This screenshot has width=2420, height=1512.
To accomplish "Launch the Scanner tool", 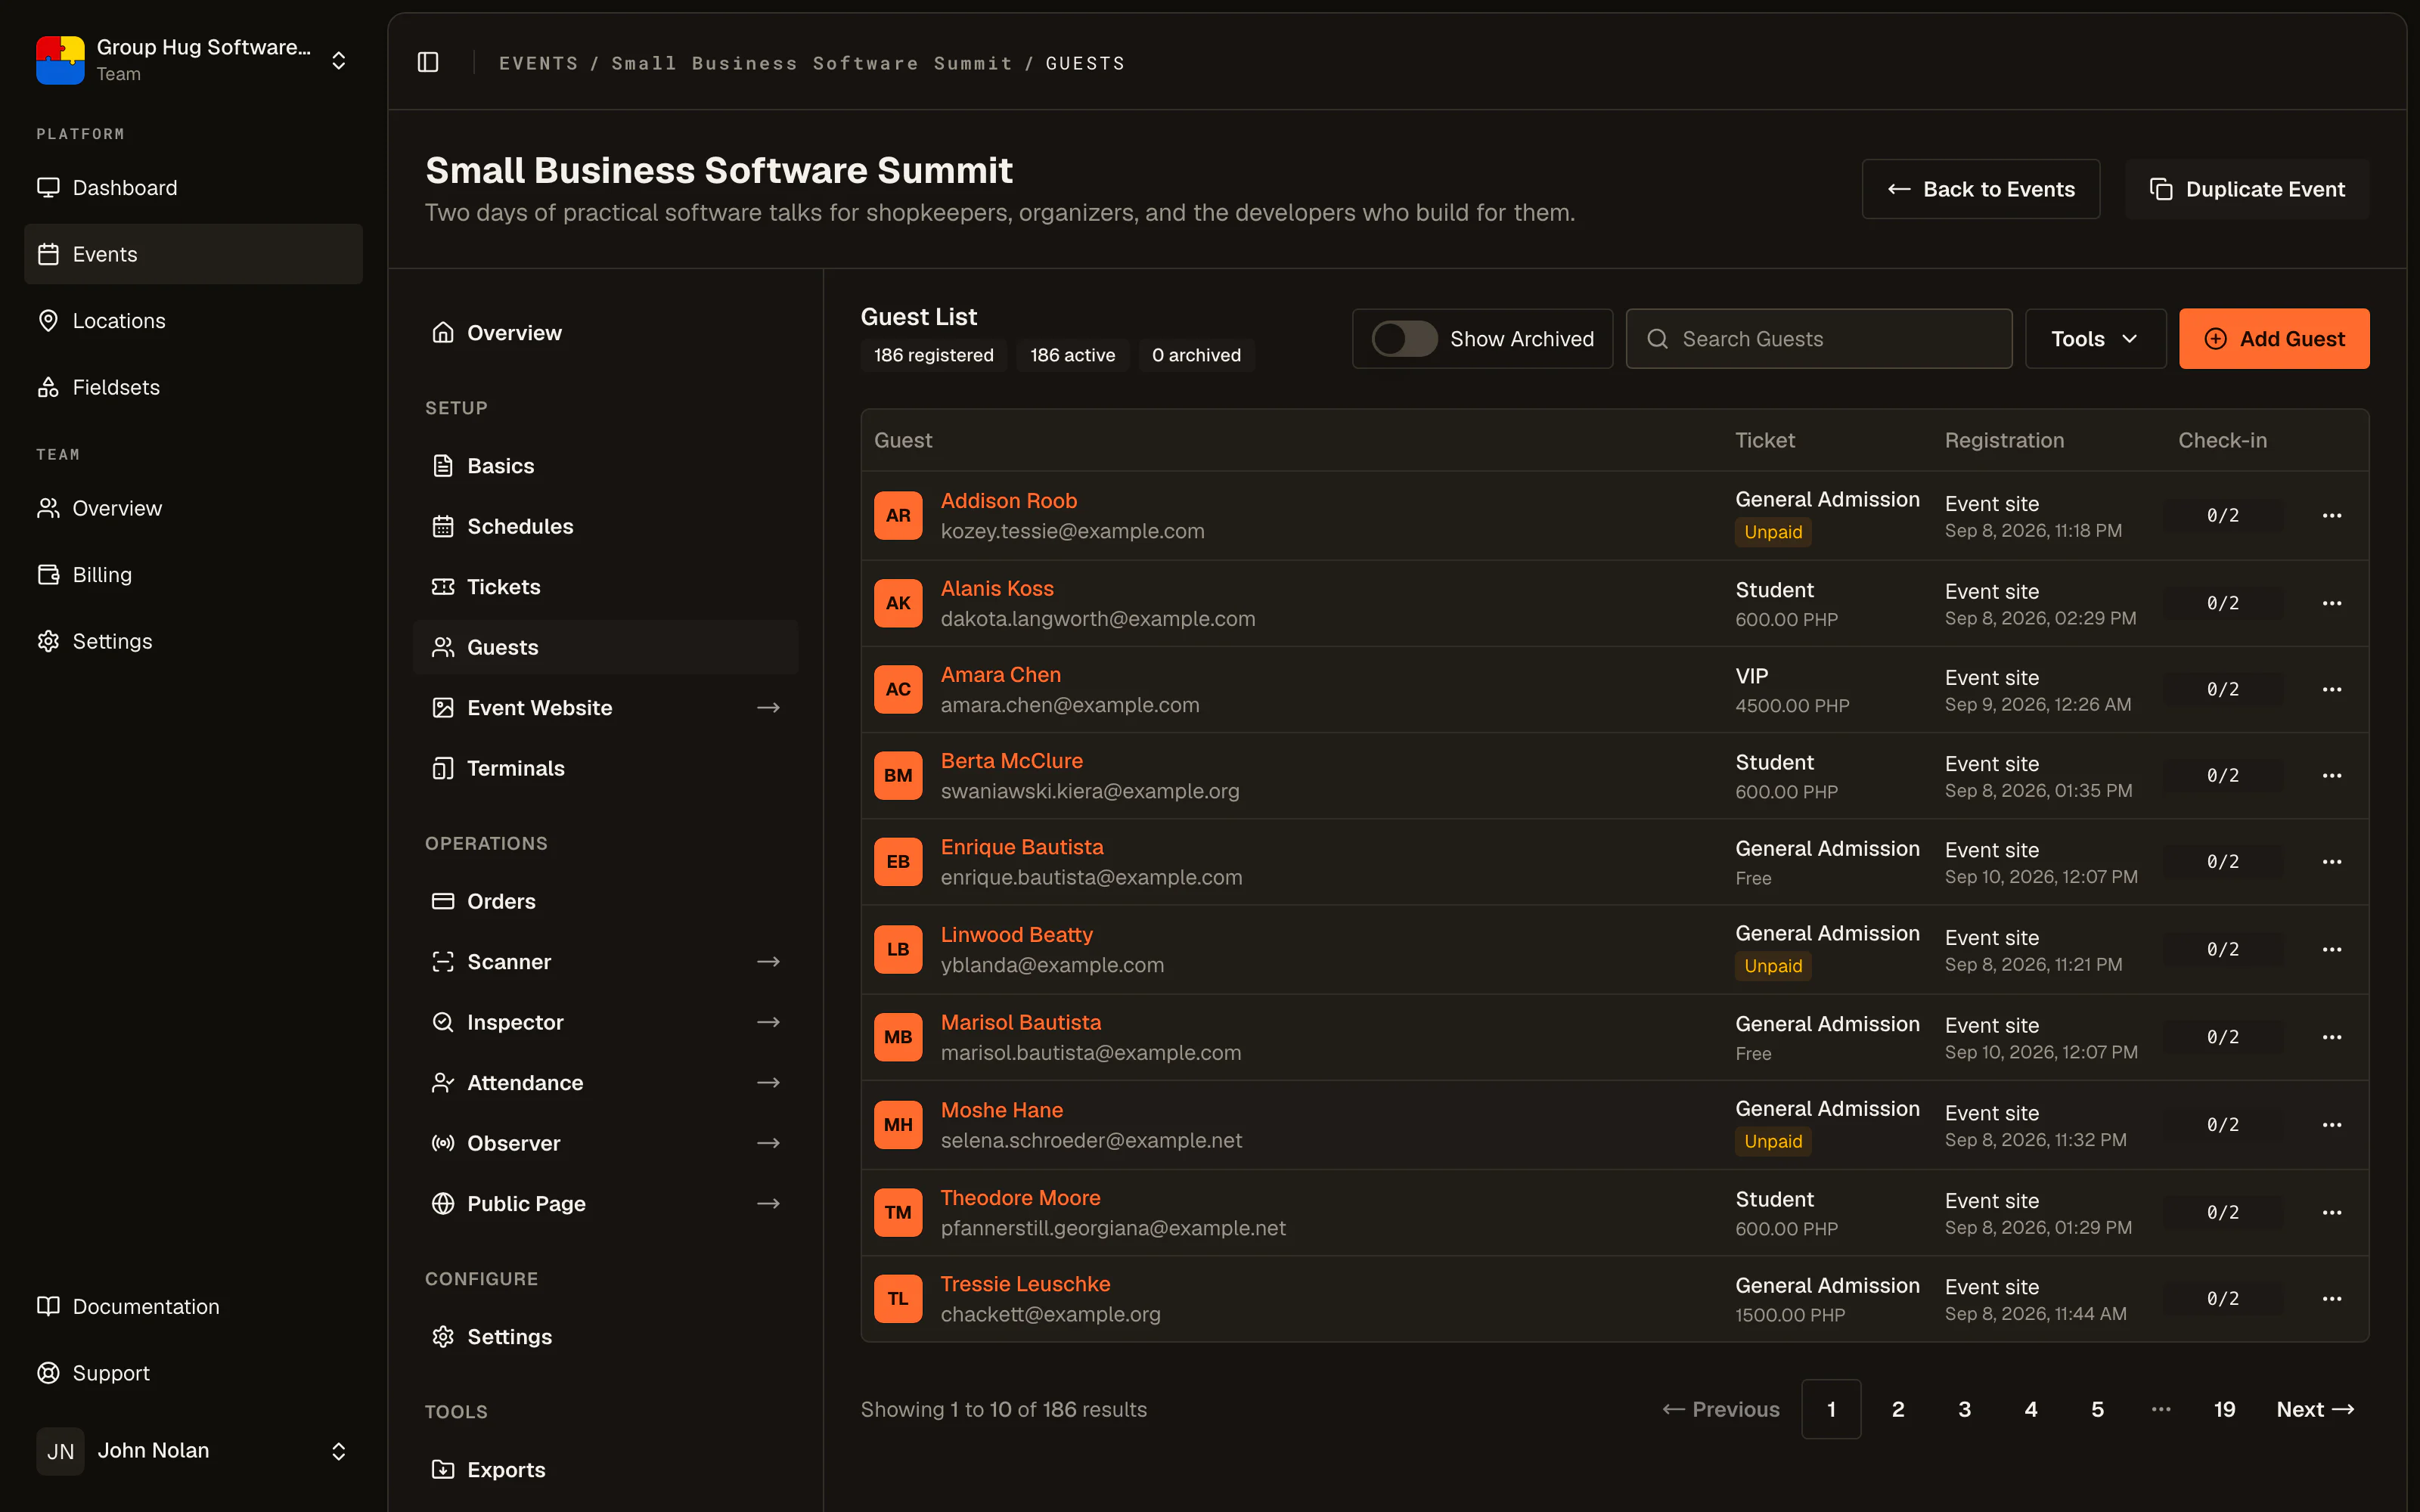I will coord(605,962).
